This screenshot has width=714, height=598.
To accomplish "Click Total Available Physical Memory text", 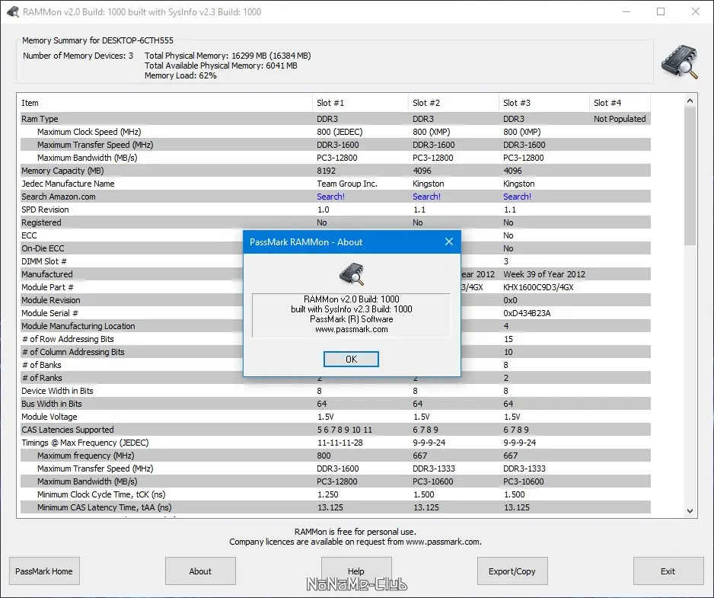I will pyautogui.click(x=221, y=66).
